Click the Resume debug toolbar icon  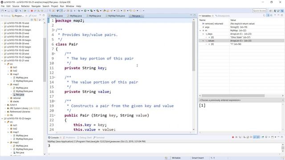25,11
